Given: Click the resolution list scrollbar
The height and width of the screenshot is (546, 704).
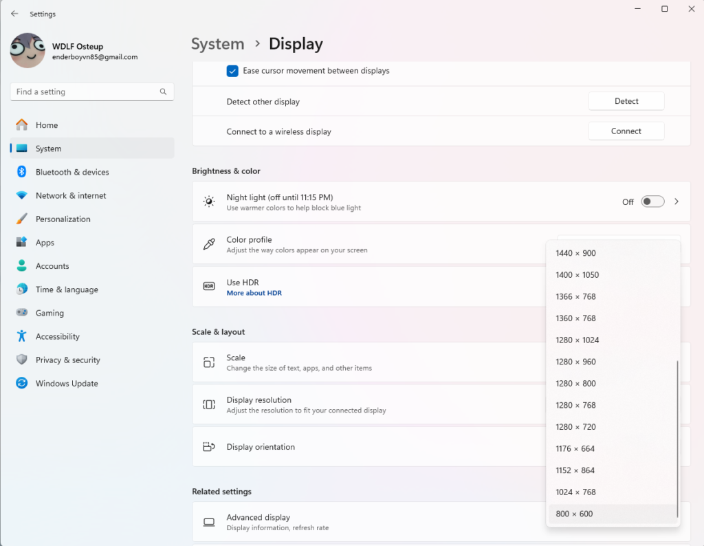Looking at the screenshot, I should coord(678,438).
